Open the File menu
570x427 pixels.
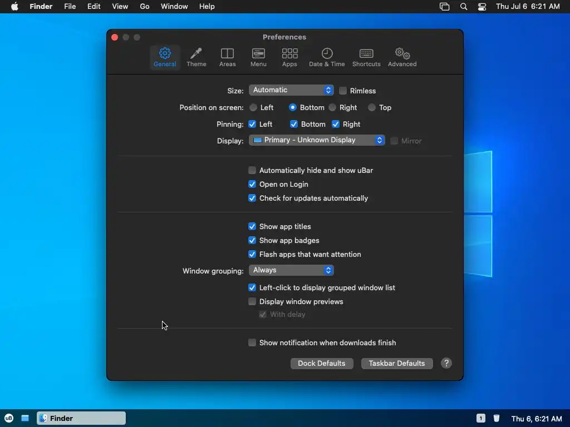pyautogui.click(x=70, y=7)
